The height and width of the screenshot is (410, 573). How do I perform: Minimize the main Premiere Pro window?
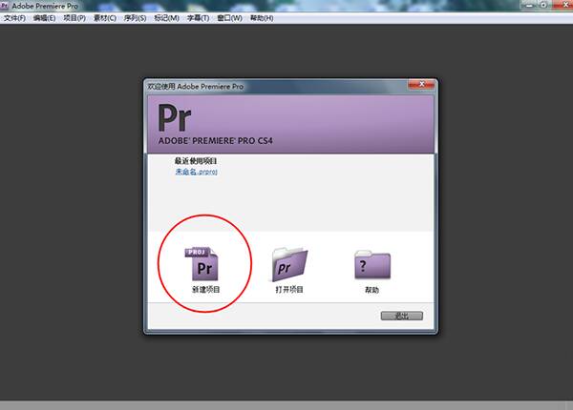tap(529, 5)
